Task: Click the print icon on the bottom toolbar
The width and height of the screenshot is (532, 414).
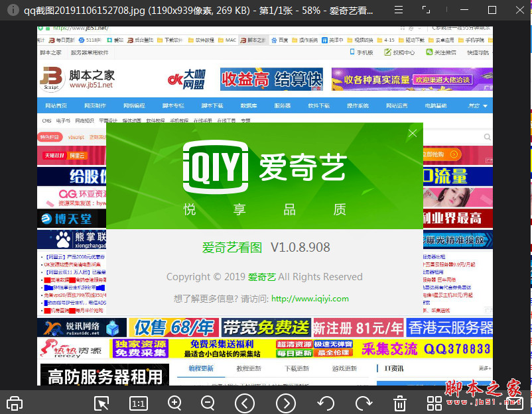Action: pyautogui.click(x=14, y=403)
